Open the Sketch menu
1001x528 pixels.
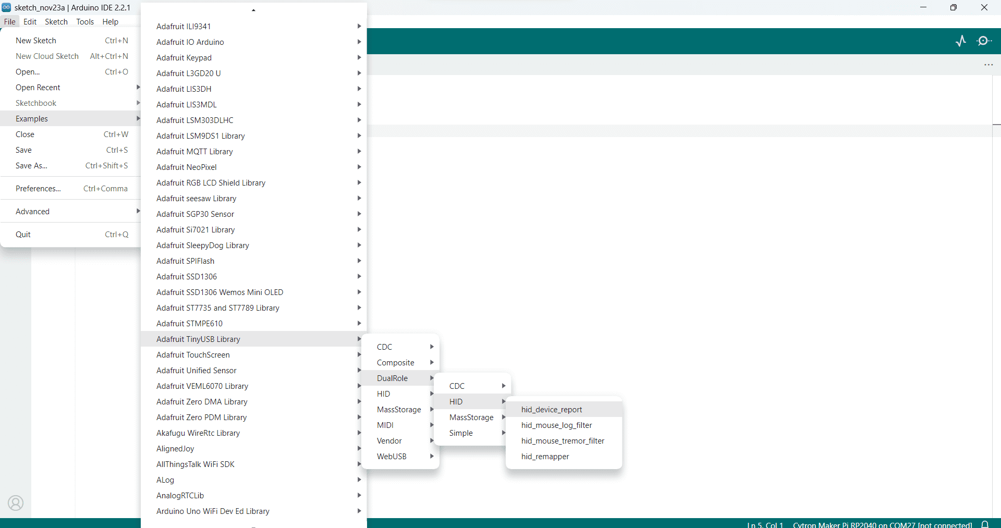[x=56, y=21]
